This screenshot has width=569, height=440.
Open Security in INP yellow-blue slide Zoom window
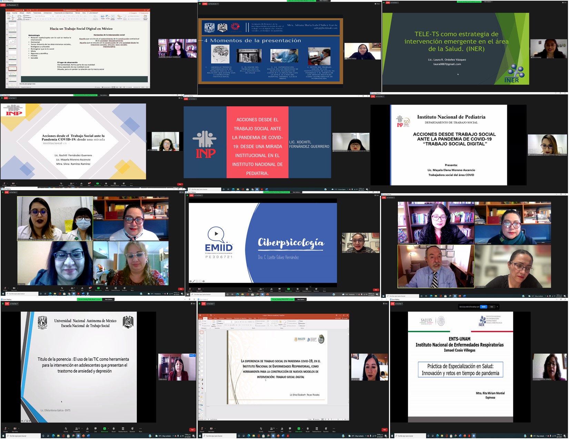pyautogui.click(x=61, y=184)
